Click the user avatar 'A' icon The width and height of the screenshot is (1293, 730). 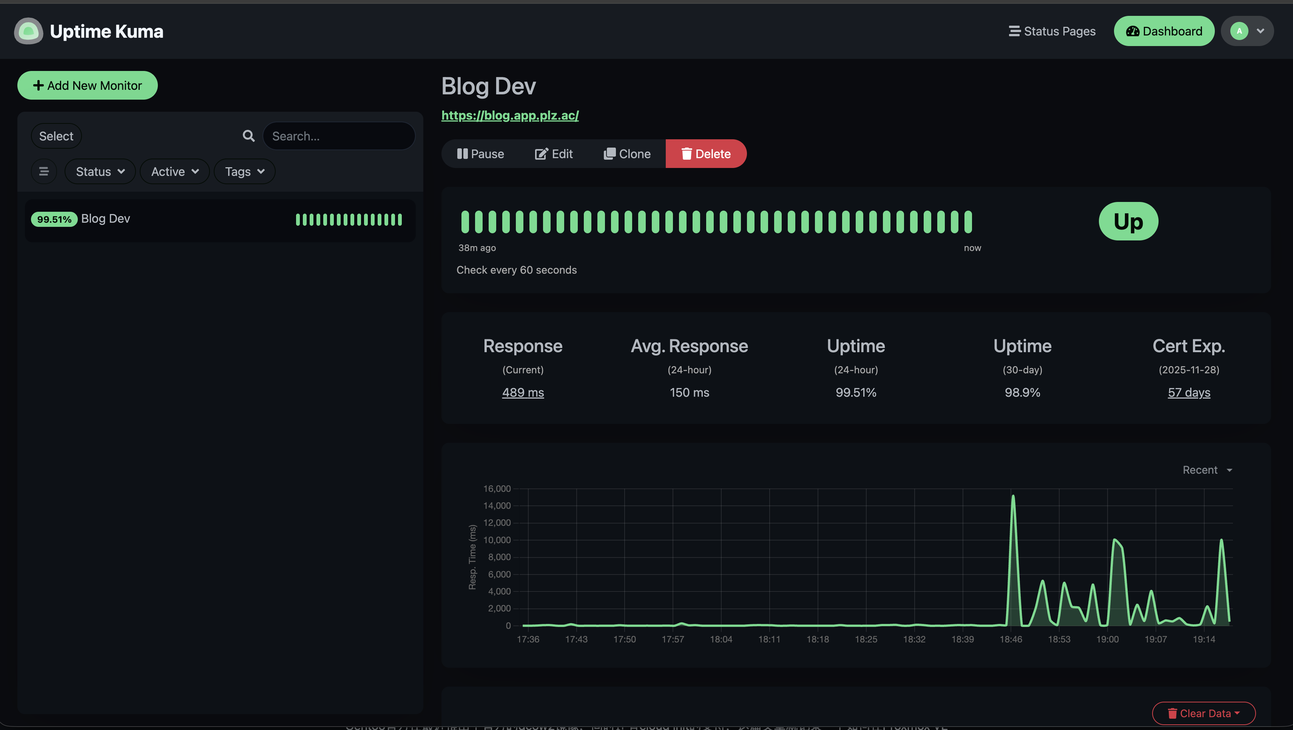click(x=1239, y=31)
